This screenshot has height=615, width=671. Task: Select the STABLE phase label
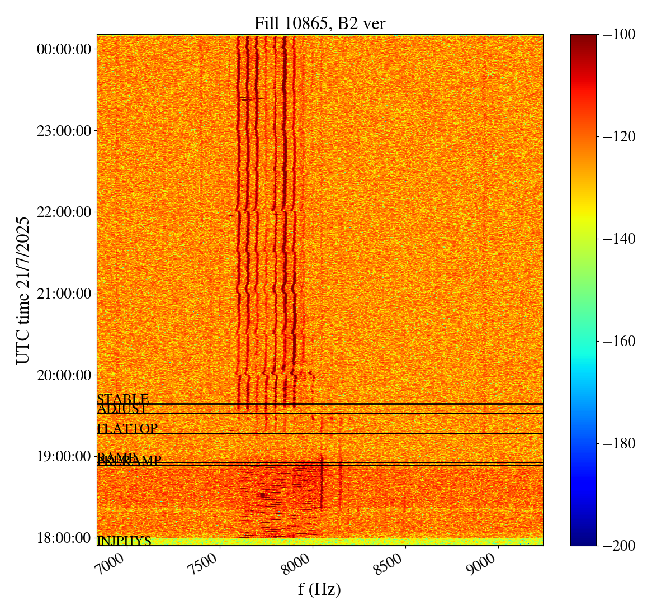pyautogui.click(x=122, y=399)
